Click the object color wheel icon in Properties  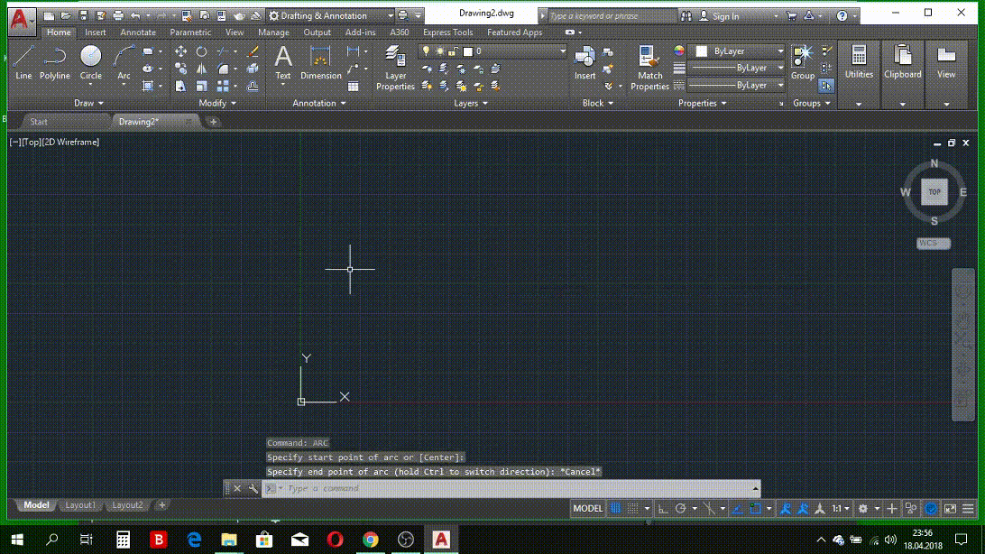click(679, 51)
